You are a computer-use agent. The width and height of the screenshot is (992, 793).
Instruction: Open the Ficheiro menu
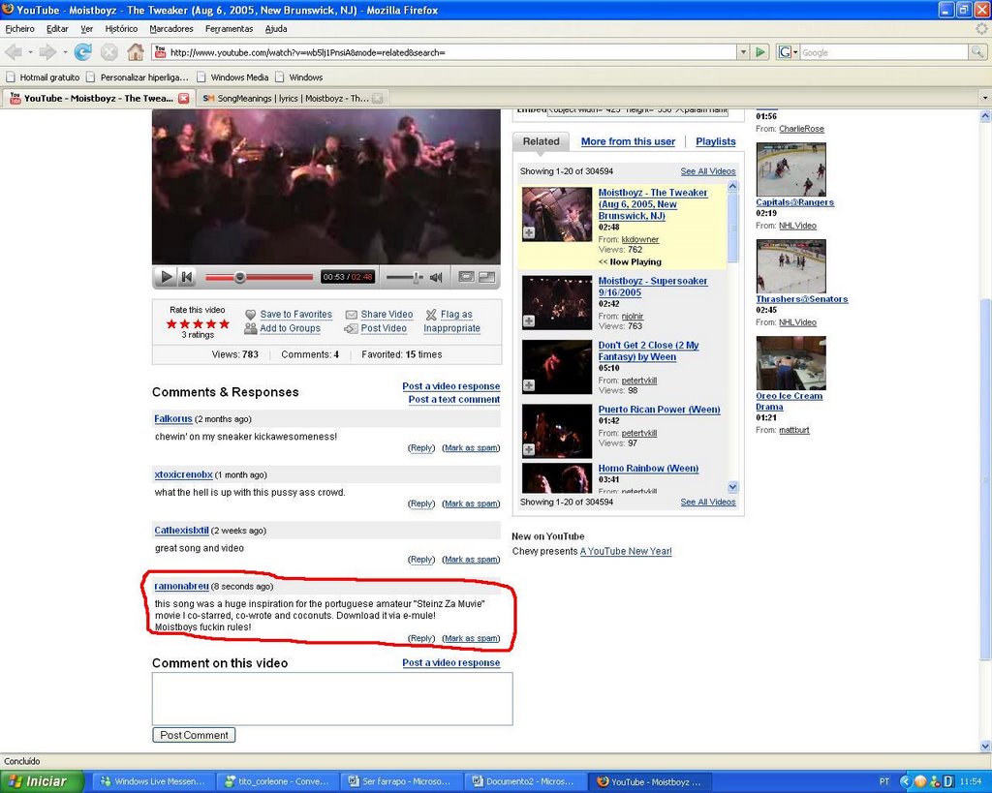click(19, 28)
